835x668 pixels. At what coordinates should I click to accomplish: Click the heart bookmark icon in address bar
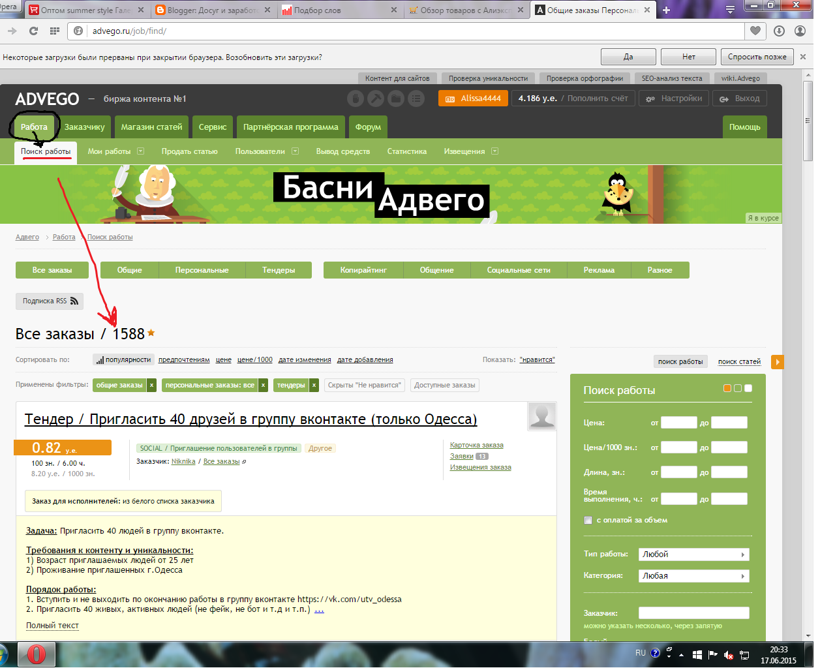tap(755, 31)
